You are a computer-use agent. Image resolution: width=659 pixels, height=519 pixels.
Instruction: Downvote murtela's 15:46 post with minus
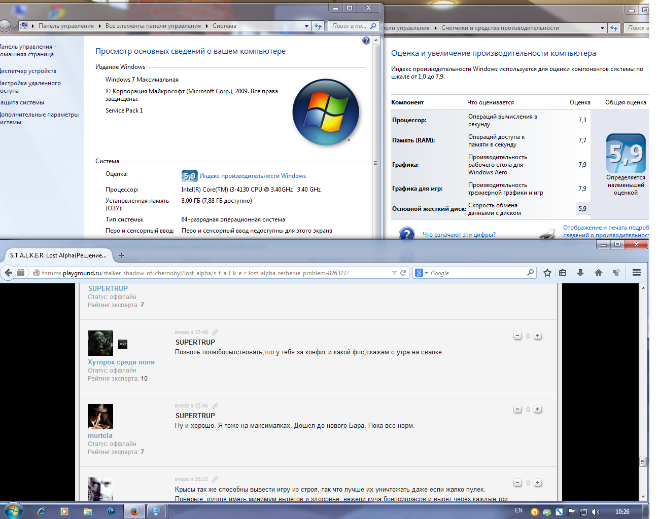tap(517, 409)
